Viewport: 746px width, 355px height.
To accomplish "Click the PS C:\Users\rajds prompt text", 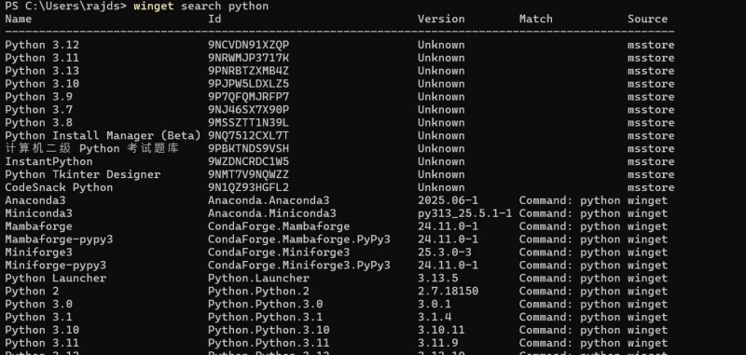I will coord(65,7).
